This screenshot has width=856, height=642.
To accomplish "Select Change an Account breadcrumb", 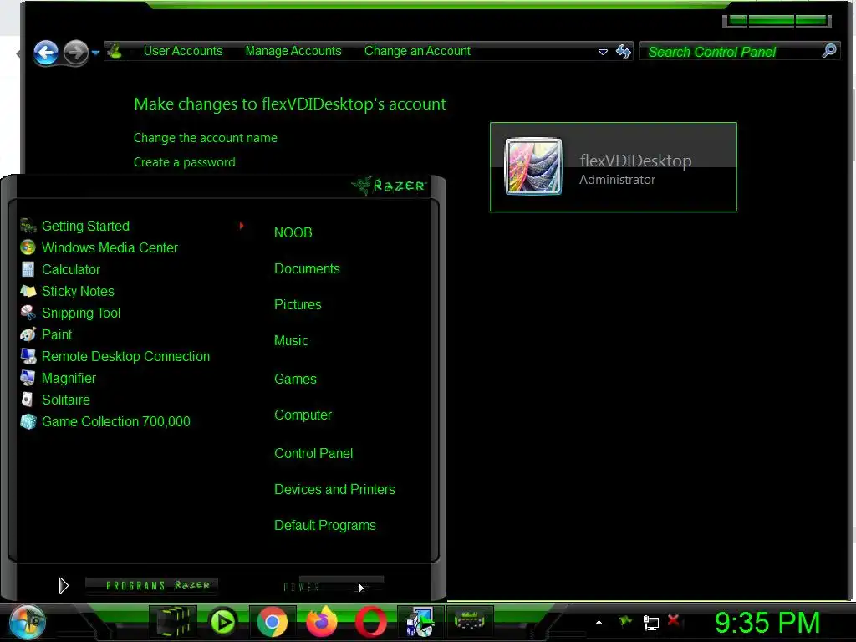I will click(x=417, y=51).
